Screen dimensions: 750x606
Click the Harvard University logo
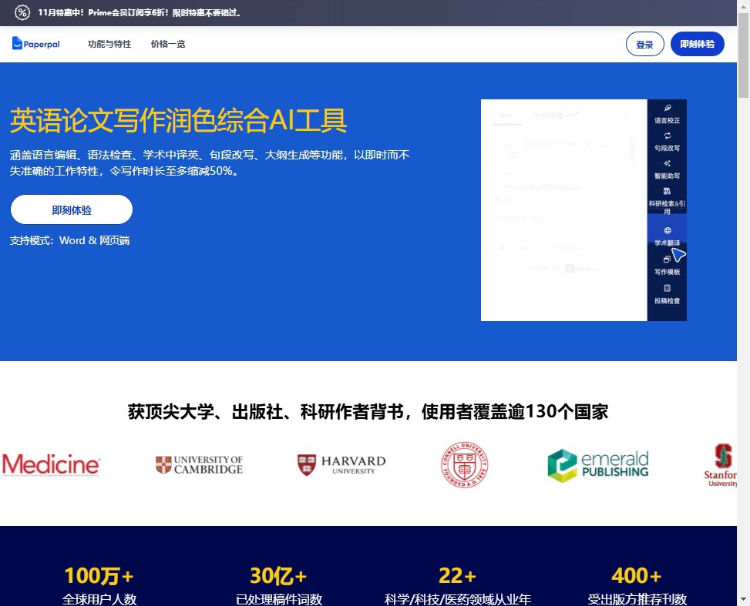click(341, 465)
